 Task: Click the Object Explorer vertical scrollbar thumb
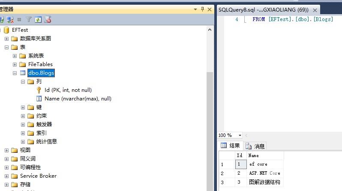[x=210, y=131]
